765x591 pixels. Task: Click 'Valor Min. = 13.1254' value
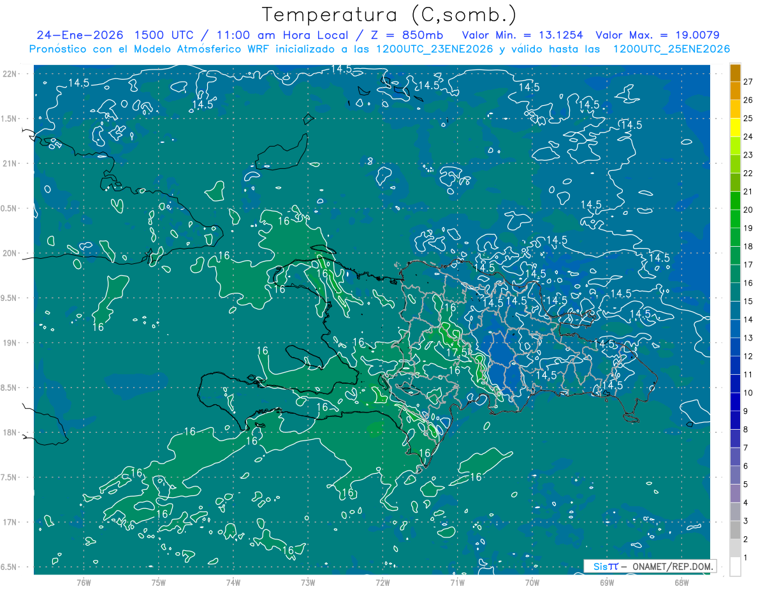click(522, 35)
